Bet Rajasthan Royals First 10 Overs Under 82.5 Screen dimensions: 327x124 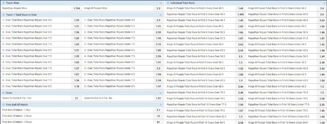322,117
